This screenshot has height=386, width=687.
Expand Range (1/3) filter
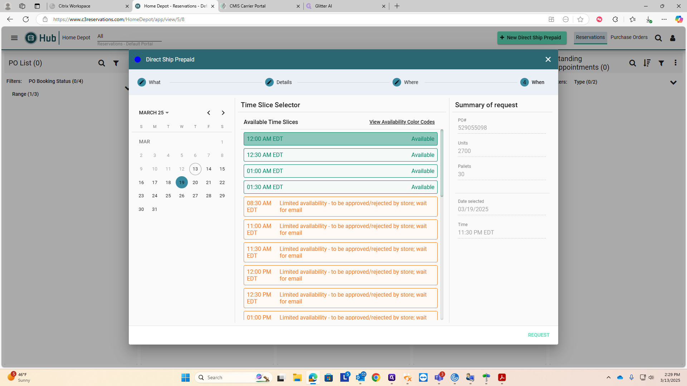pos(25,94)
